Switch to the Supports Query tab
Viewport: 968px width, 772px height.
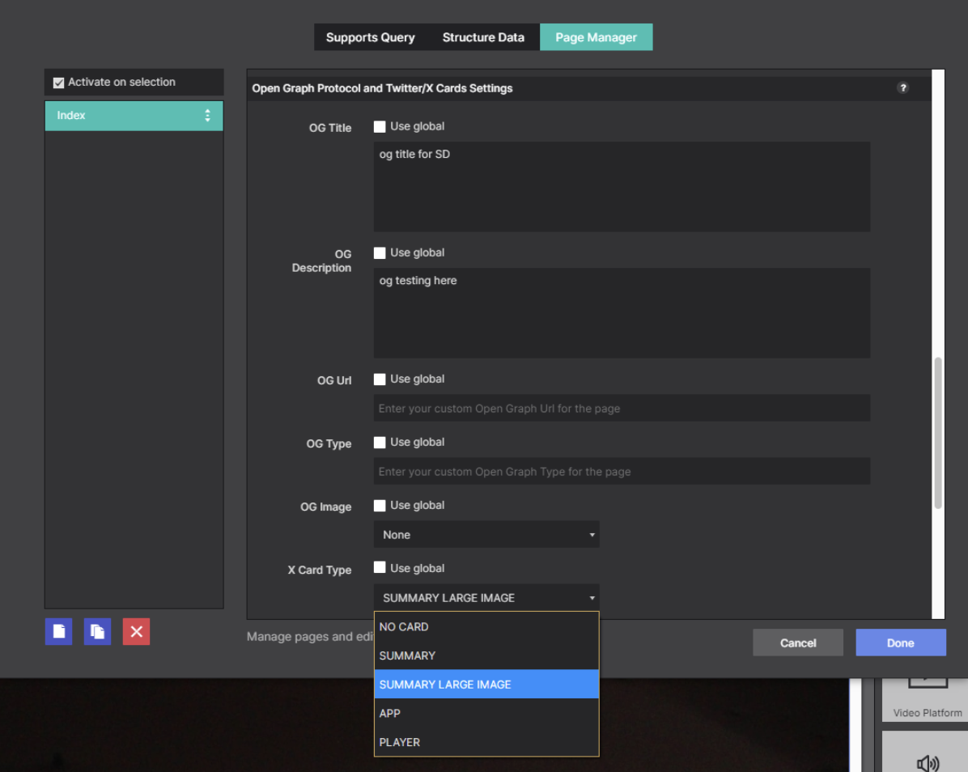coord(370,37)
